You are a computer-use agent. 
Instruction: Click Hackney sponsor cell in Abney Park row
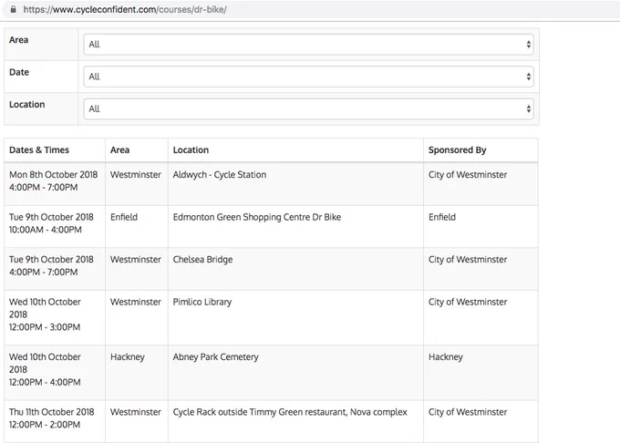pos(446,356)
